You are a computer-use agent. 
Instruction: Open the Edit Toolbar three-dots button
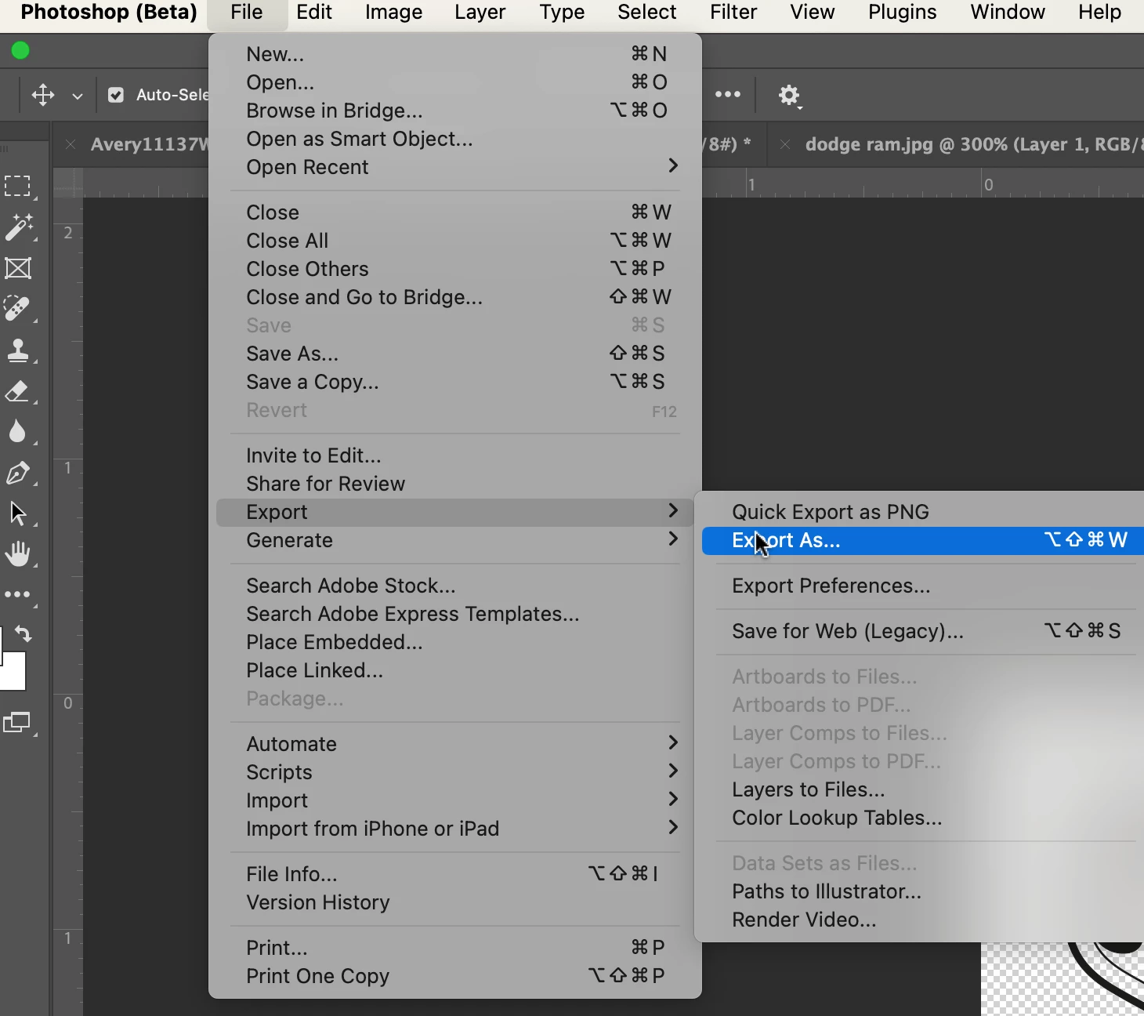point(17,595)
